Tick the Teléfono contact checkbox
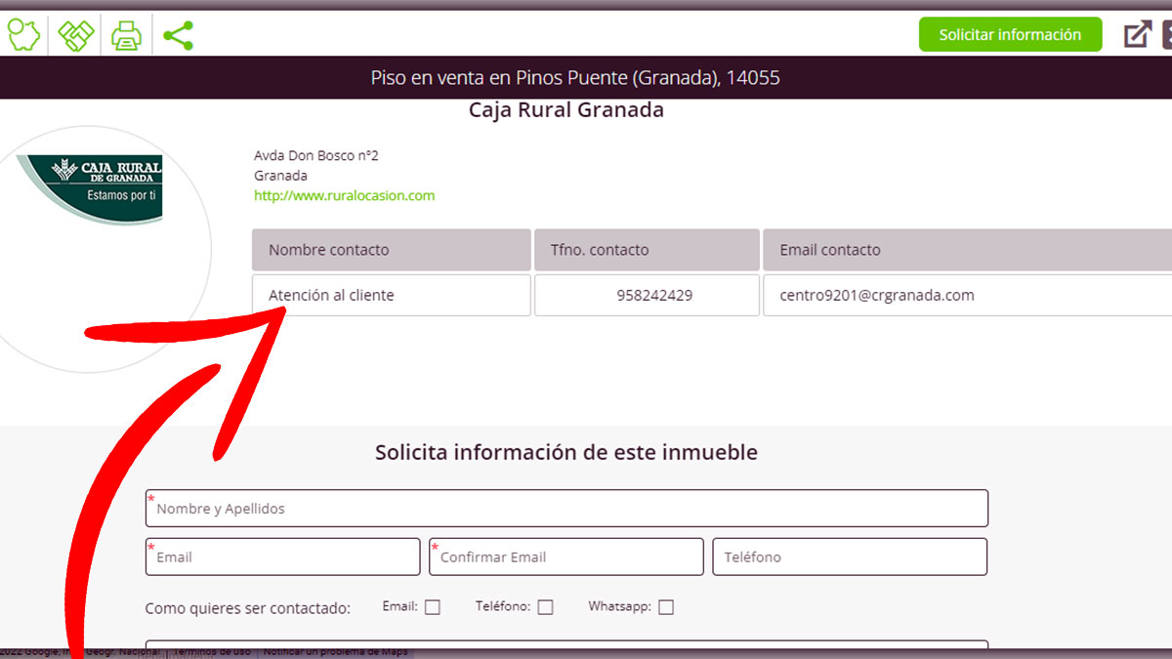The image size is (1172, 659). click(x=545, y=607)
